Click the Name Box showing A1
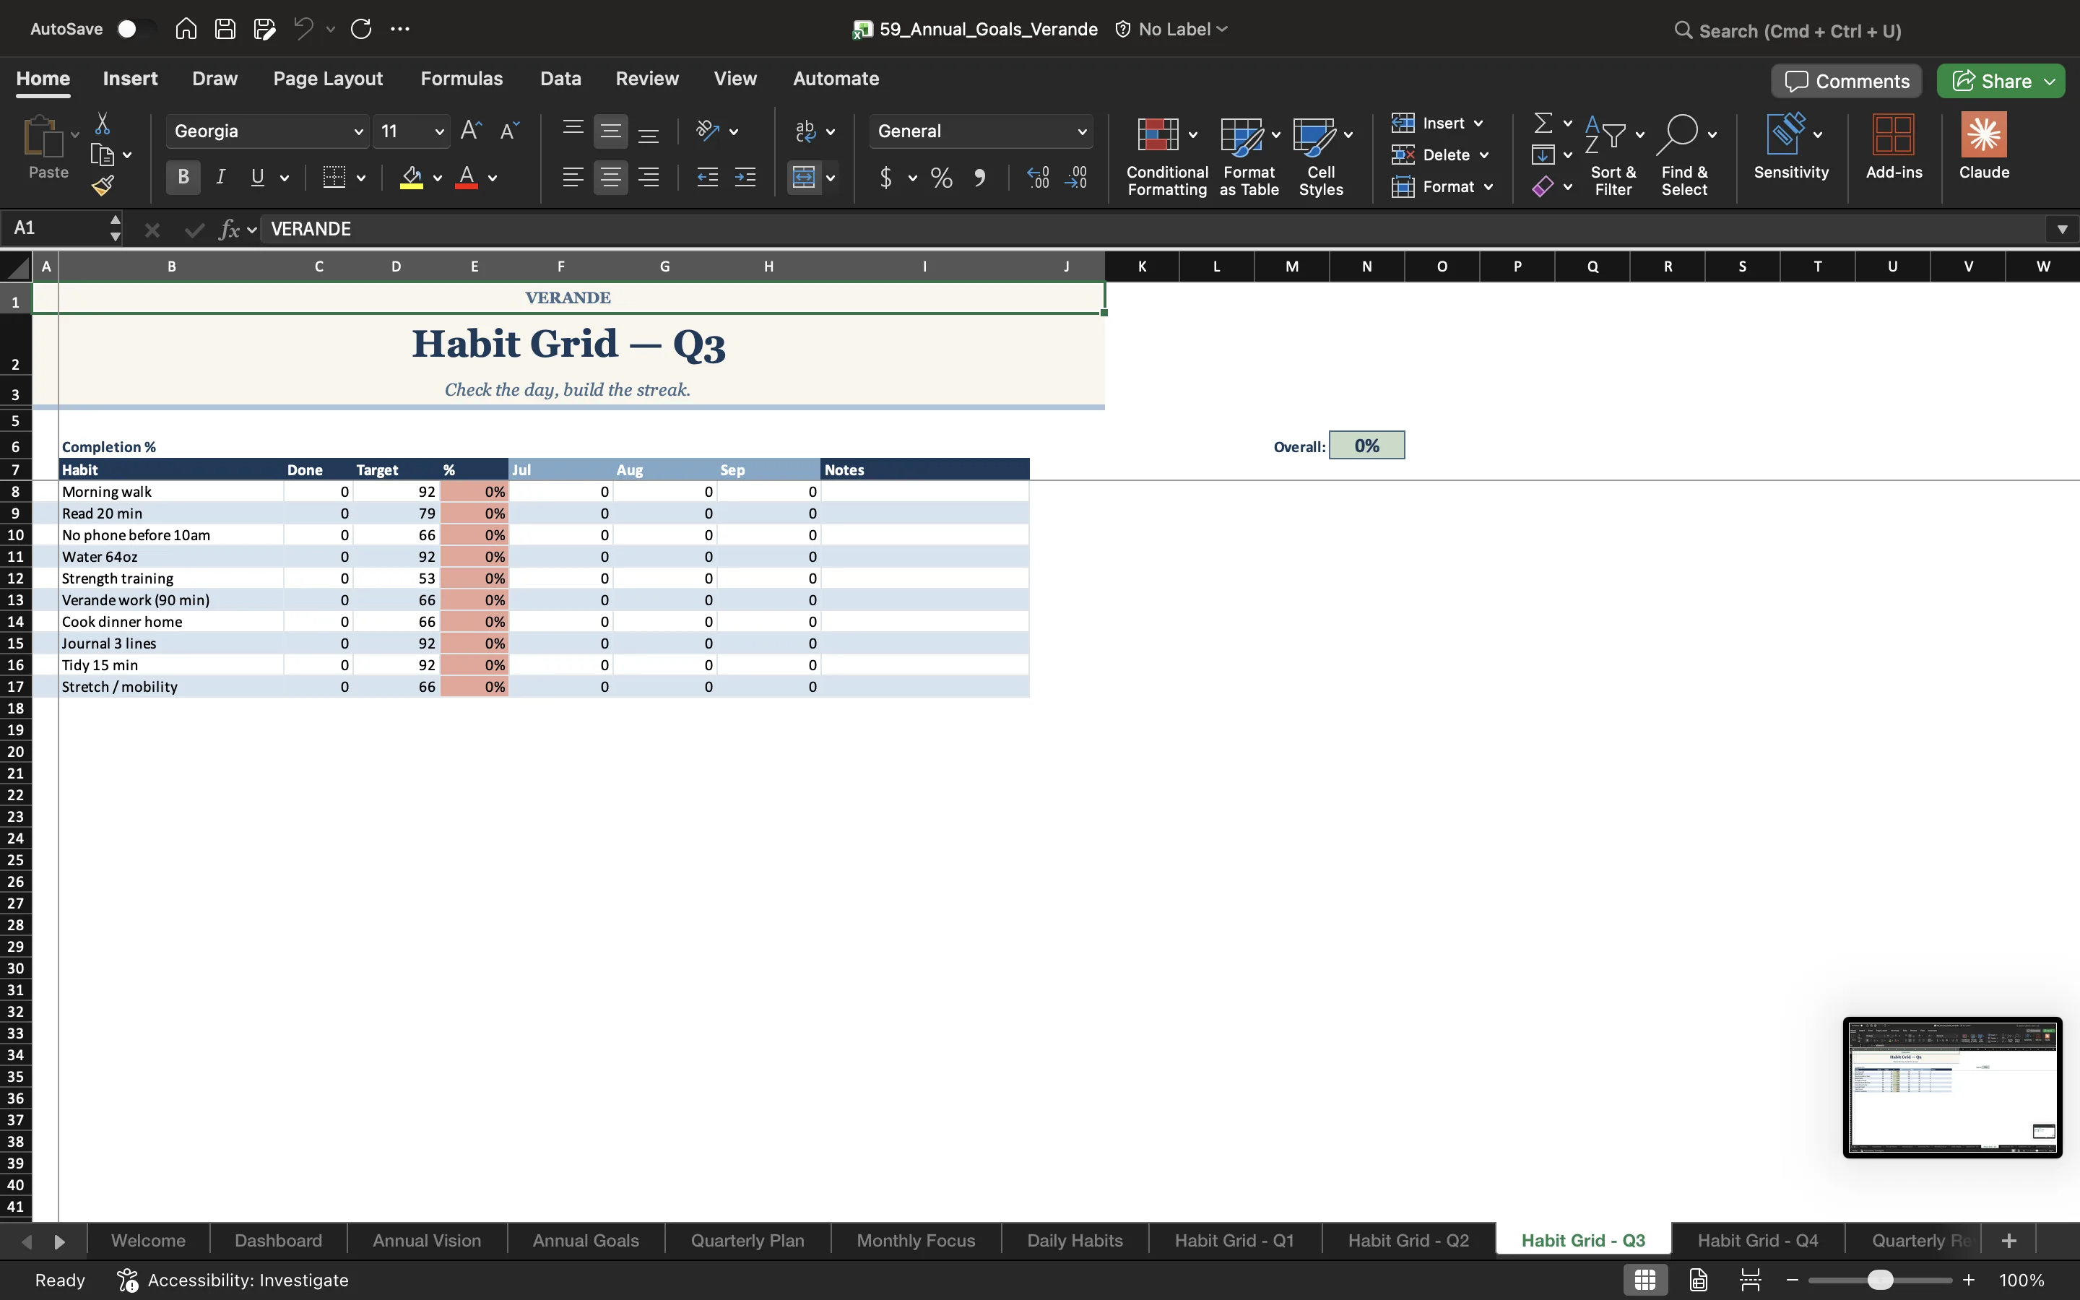The height and width of the screenshot is (1300, 2080). coord(56,227)
